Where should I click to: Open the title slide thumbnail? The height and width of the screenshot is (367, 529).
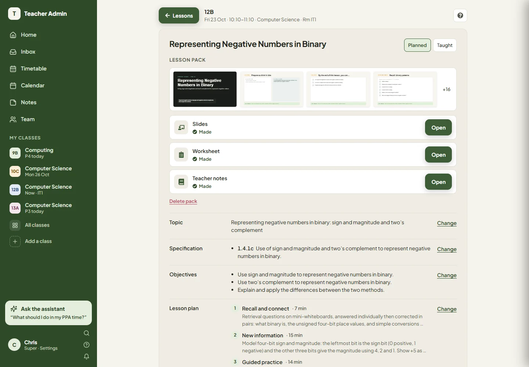[x=205, y=89]
